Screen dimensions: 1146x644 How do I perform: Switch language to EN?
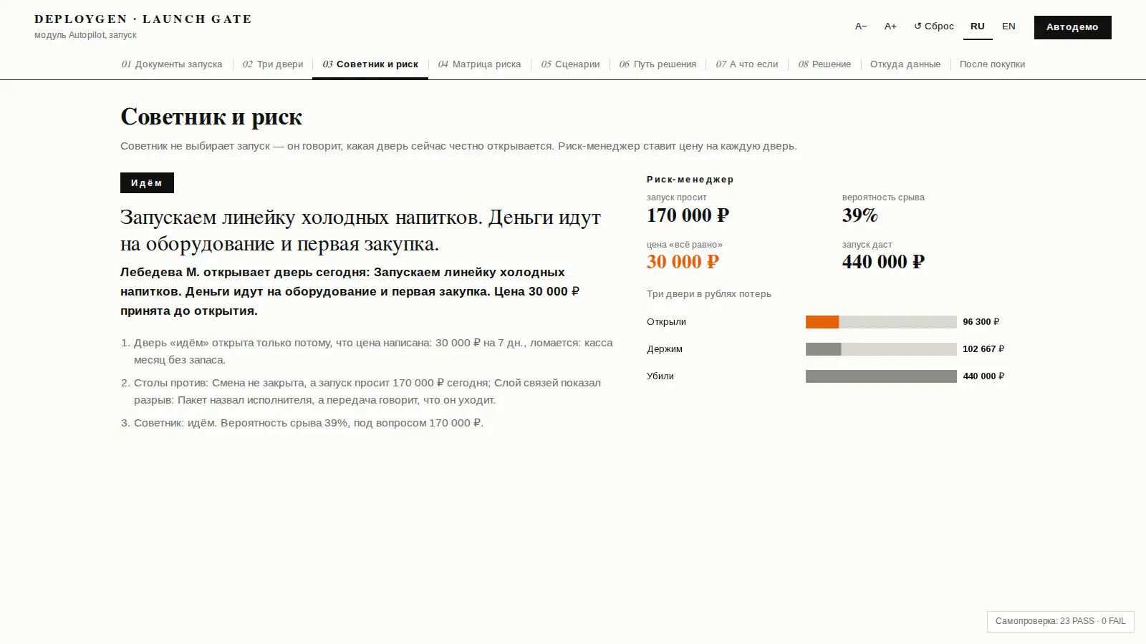coord(1008,26)
